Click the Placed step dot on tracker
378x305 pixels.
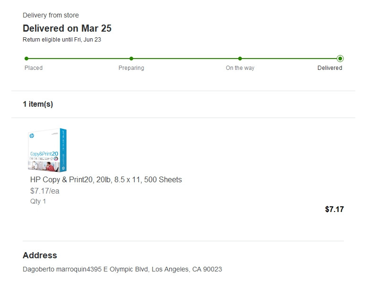coord(26,59)
